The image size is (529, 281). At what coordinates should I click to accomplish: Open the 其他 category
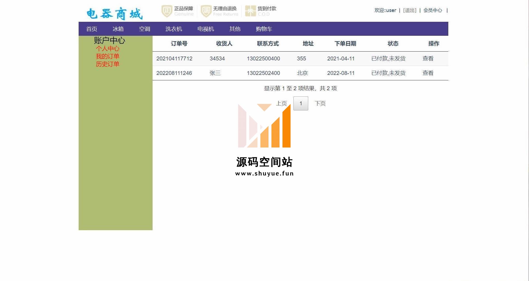coord(235,29)
